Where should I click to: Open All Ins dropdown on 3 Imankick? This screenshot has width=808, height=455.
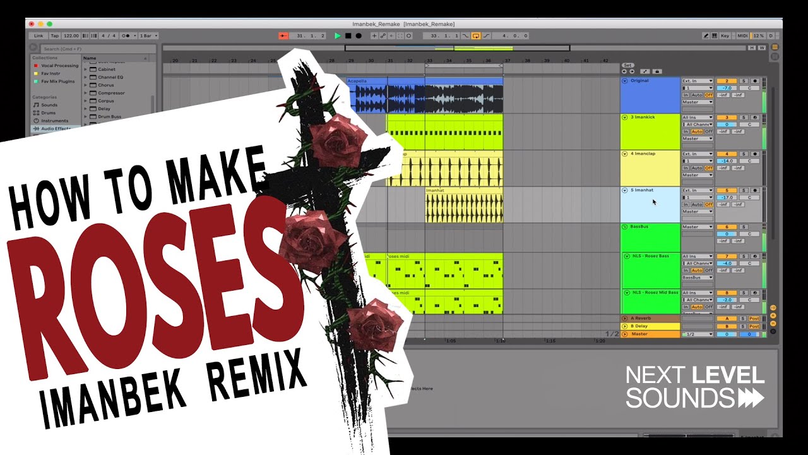(698, 118)
